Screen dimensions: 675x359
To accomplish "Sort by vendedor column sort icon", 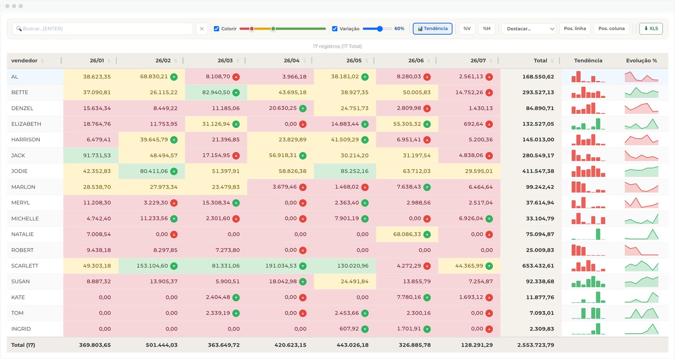I will 43,61.
